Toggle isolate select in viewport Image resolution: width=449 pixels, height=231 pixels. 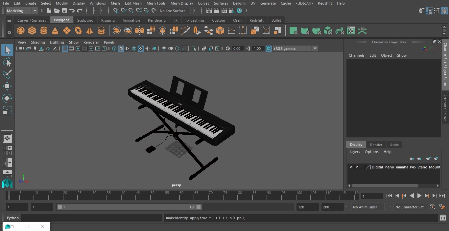point(194,48)
